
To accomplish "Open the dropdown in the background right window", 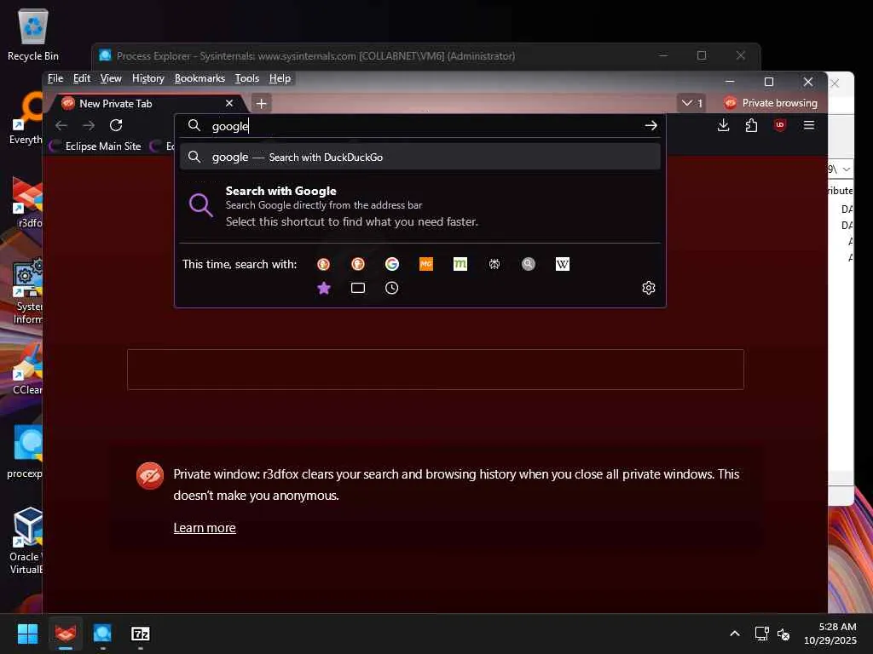I will click(847, 169).
